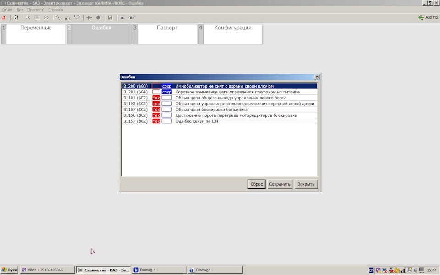Switch to 'Diamag2' help taskbar window
Viewport: 440px width, 275px height.
pos(215,270)
